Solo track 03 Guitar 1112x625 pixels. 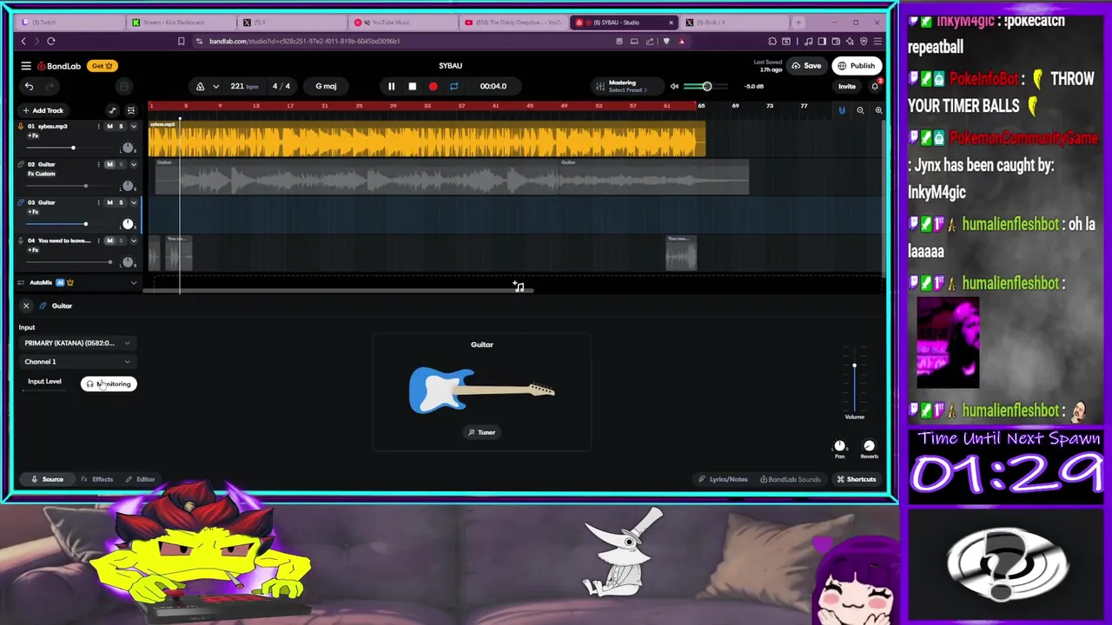(121, 202)
